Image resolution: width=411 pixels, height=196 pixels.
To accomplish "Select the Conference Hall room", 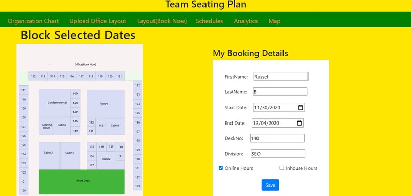I will click(x=55, y=103).
